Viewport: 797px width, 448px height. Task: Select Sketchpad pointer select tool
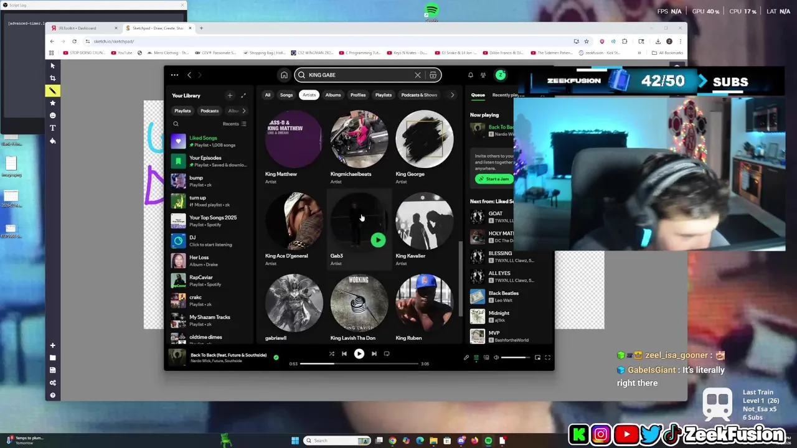[53, 65]
